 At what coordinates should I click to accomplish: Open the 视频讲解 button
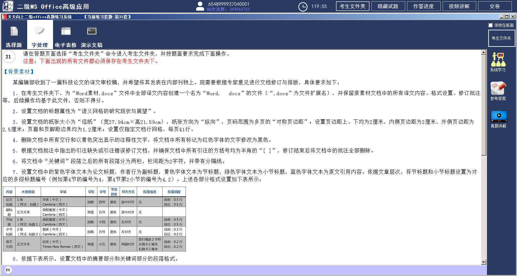(x=459, y=6)
